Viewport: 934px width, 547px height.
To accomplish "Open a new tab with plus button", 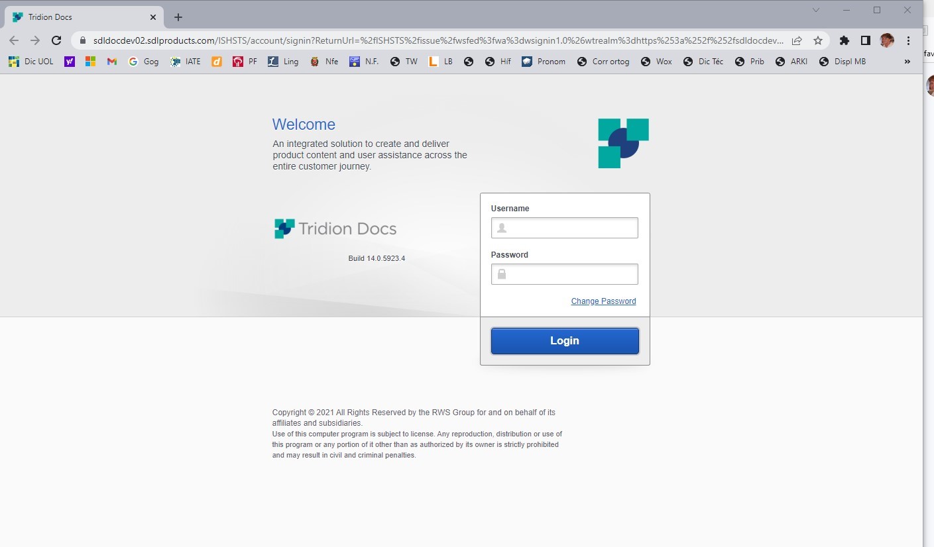I will tap(178, 17).
